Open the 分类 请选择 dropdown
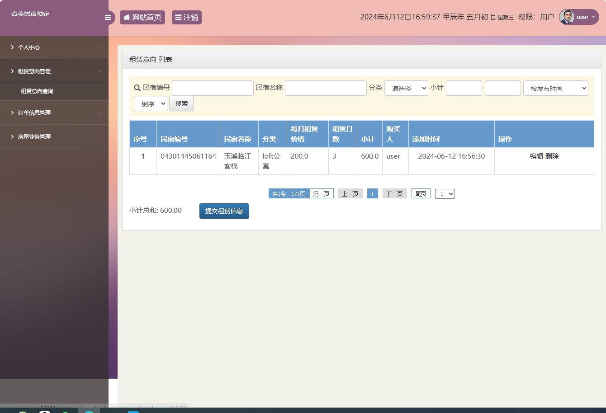Screen dimensions: 606x413 pos(406,89)
